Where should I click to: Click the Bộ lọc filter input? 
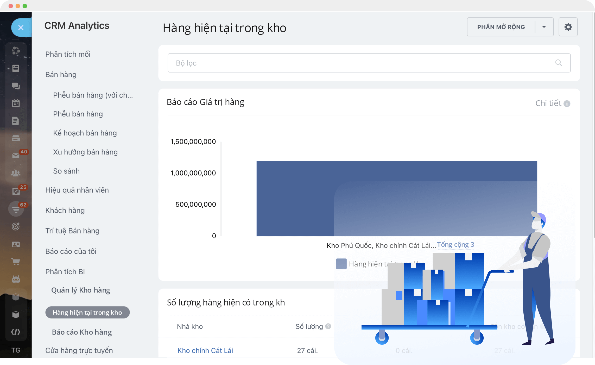pos(369,63)
